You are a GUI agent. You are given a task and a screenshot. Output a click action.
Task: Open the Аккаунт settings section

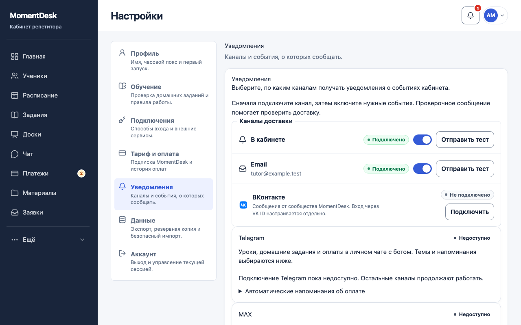[x=164, y=261]
